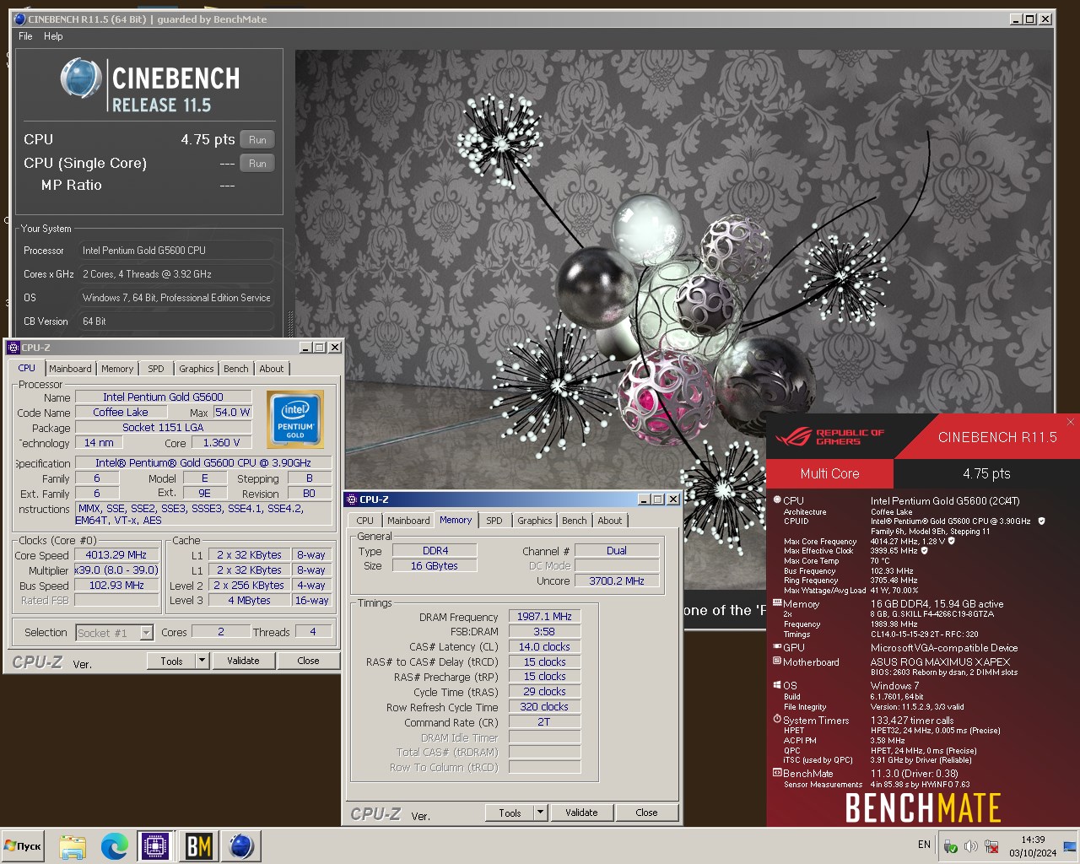This screenshot has height=864, width=1080.
Task: Open SPD tab in CPU-Z Memory window
Action: coord(494,521)
